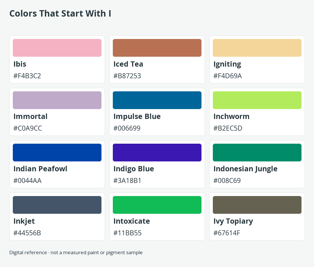Select hex code #B87253
The height and width of the screenshot is (267, 314).
[x=127, y=76]
